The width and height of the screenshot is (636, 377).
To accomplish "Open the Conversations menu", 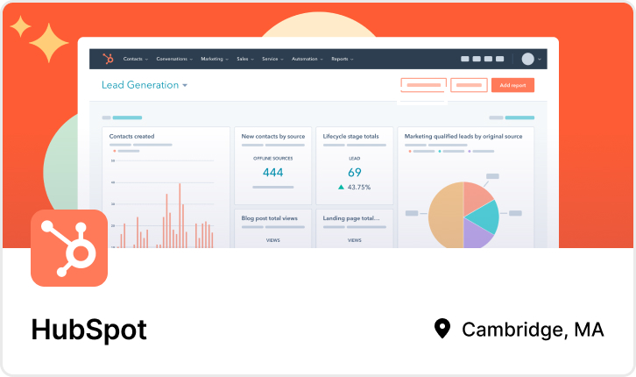I will [x=174, y=59].
